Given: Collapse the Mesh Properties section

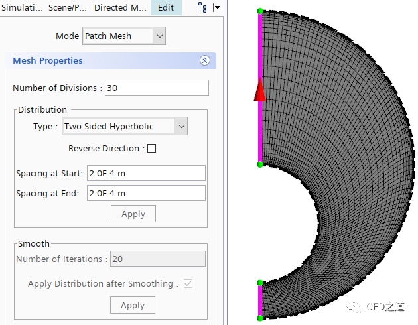Looking at the screenshot, I should [204, 60].
